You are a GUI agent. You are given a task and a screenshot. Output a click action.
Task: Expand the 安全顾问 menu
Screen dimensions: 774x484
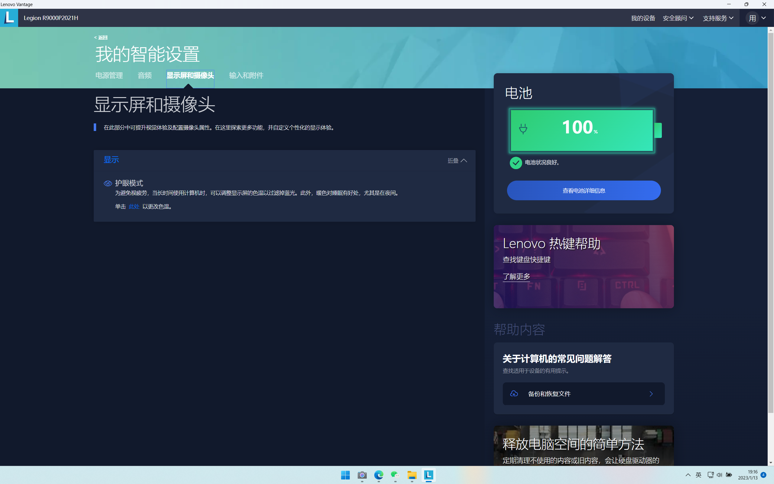point(678,18)
